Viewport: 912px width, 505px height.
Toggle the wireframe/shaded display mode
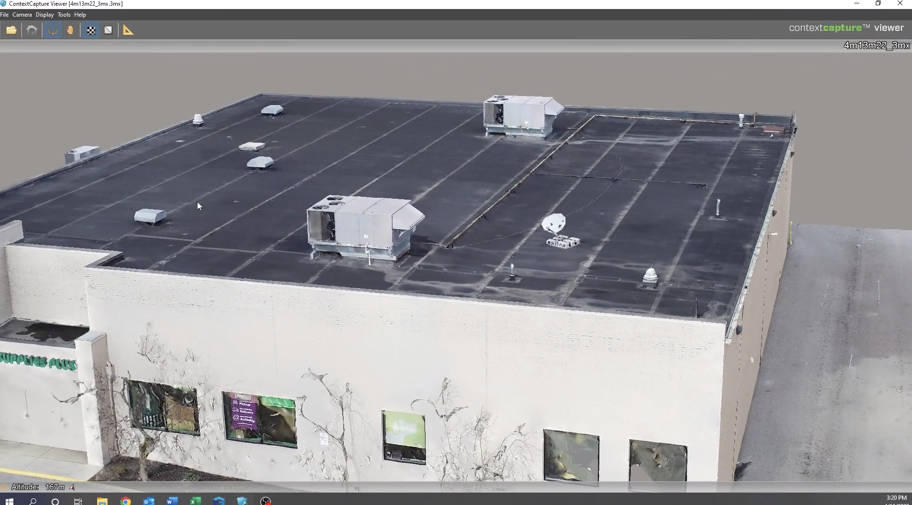click(x=109, y=30)
